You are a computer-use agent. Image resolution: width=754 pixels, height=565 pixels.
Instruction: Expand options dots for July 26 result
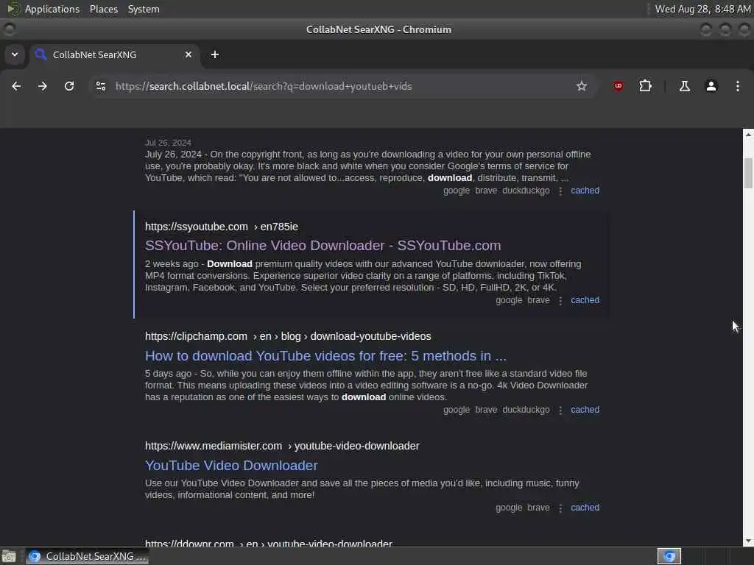coord(560,191)
